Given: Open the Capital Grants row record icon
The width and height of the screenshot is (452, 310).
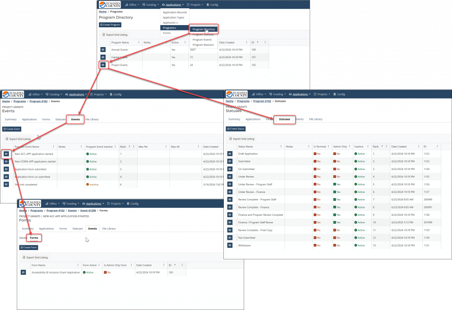Looking at the screenshot, I should tap(103, 57).
